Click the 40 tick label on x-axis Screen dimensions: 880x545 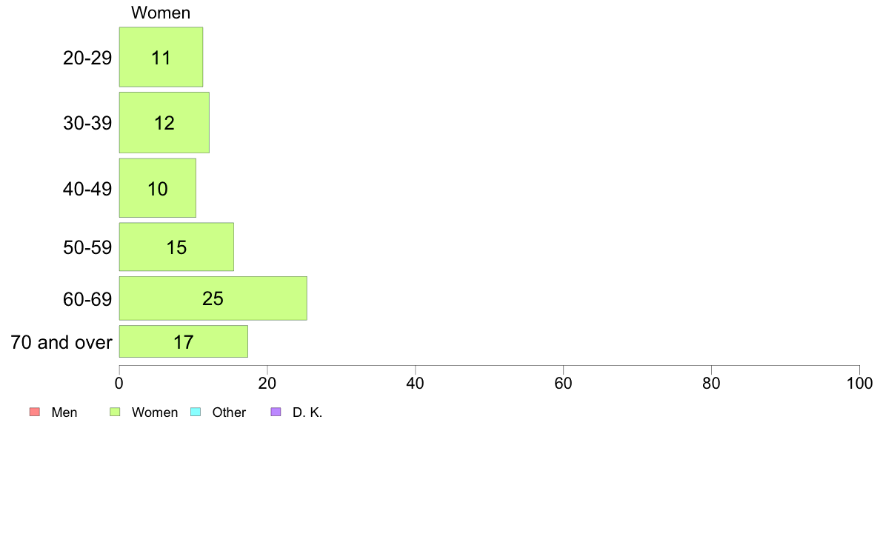coord(416,384)
